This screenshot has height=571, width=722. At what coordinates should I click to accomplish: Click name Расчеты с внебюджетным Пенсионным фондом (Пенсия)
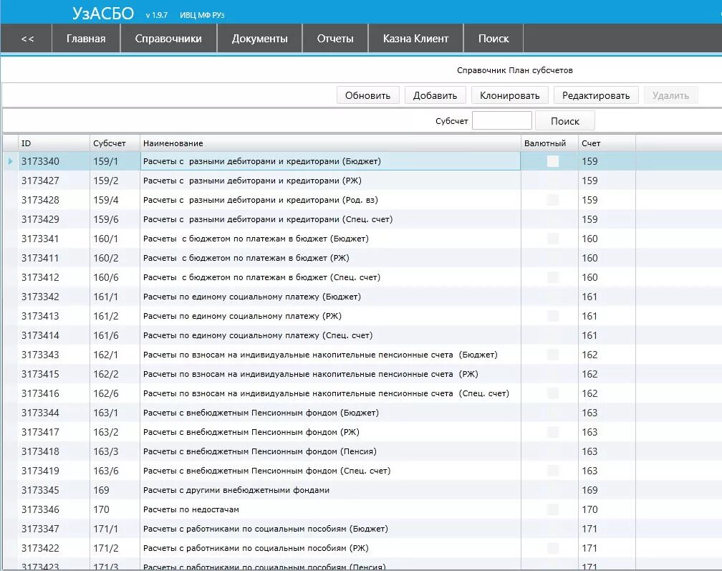tap(260, 451)
